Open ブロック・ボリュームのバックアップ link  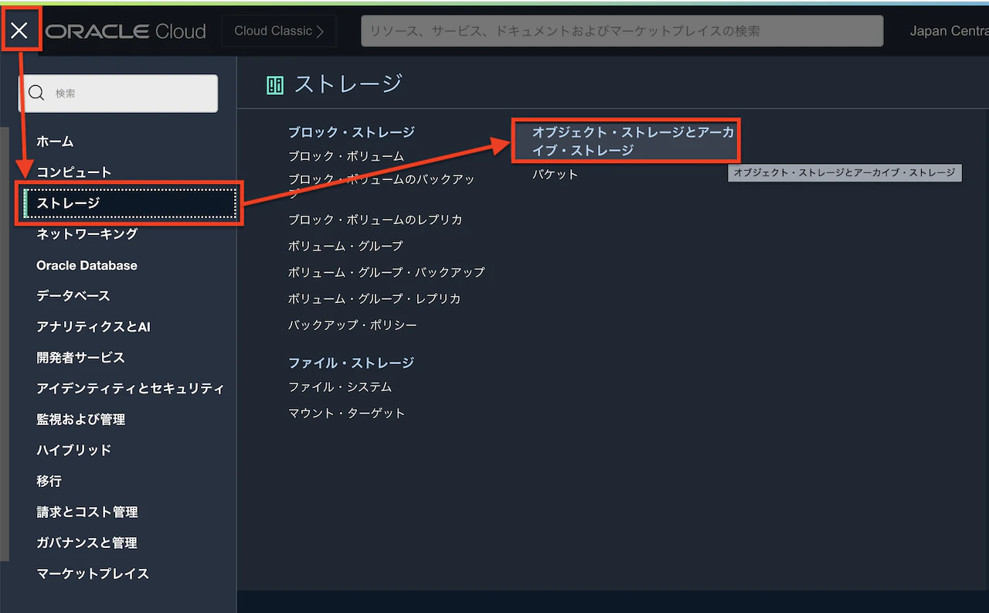pos(382,186)
